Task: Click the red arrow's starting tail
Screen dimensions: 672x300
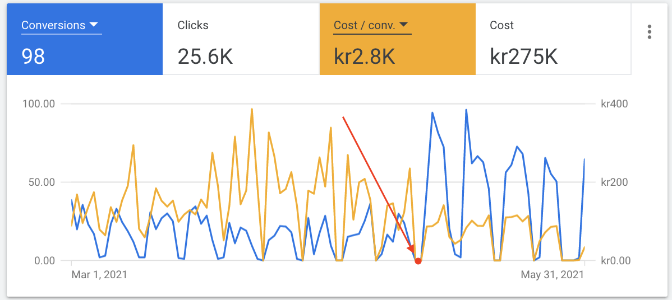Action: [x=343, y=118]
